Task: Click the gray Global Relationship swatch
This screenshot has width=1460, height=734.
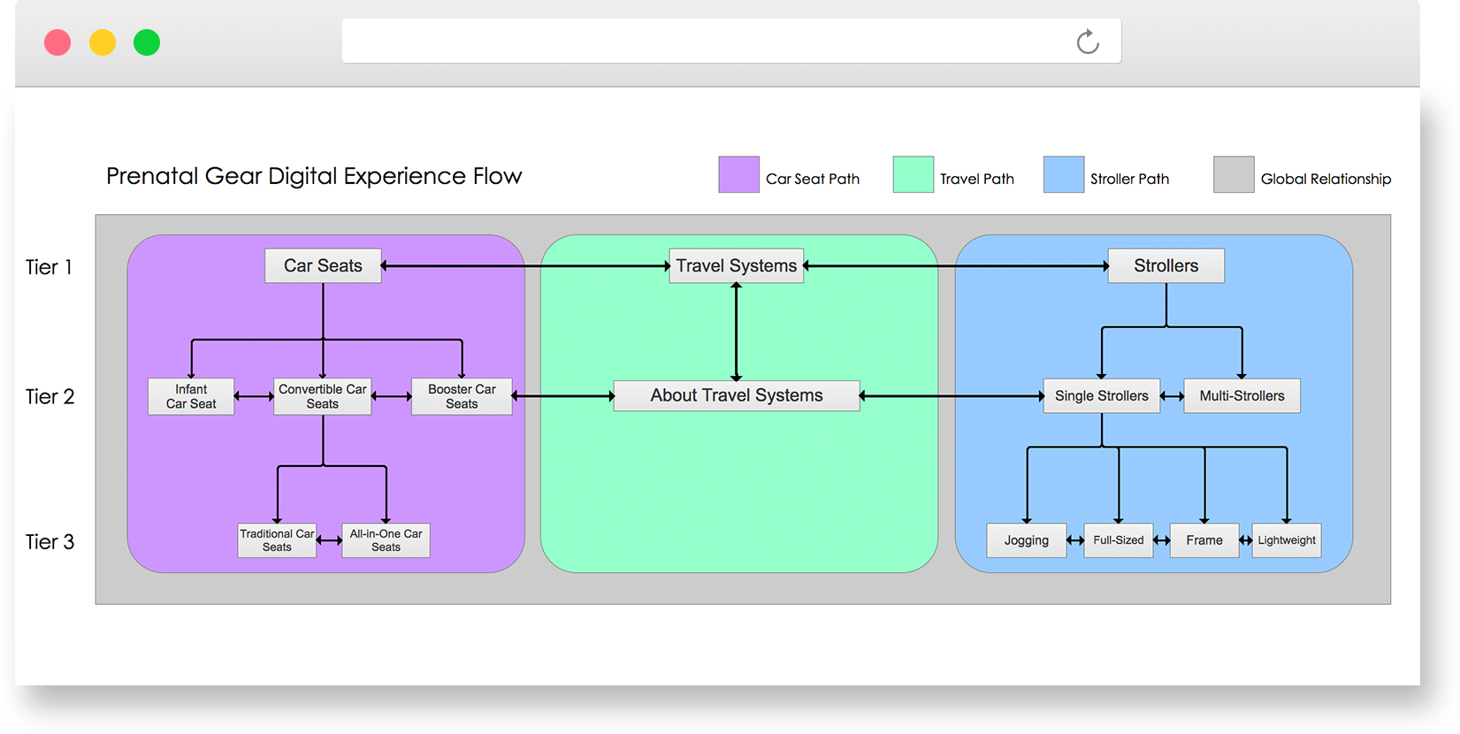Action: (1234, 174)
